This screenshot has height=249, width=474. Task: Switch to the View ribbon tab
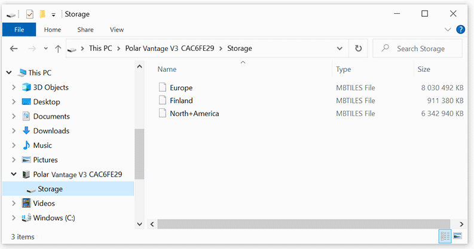pyautogui.click(x=117, y=29)
